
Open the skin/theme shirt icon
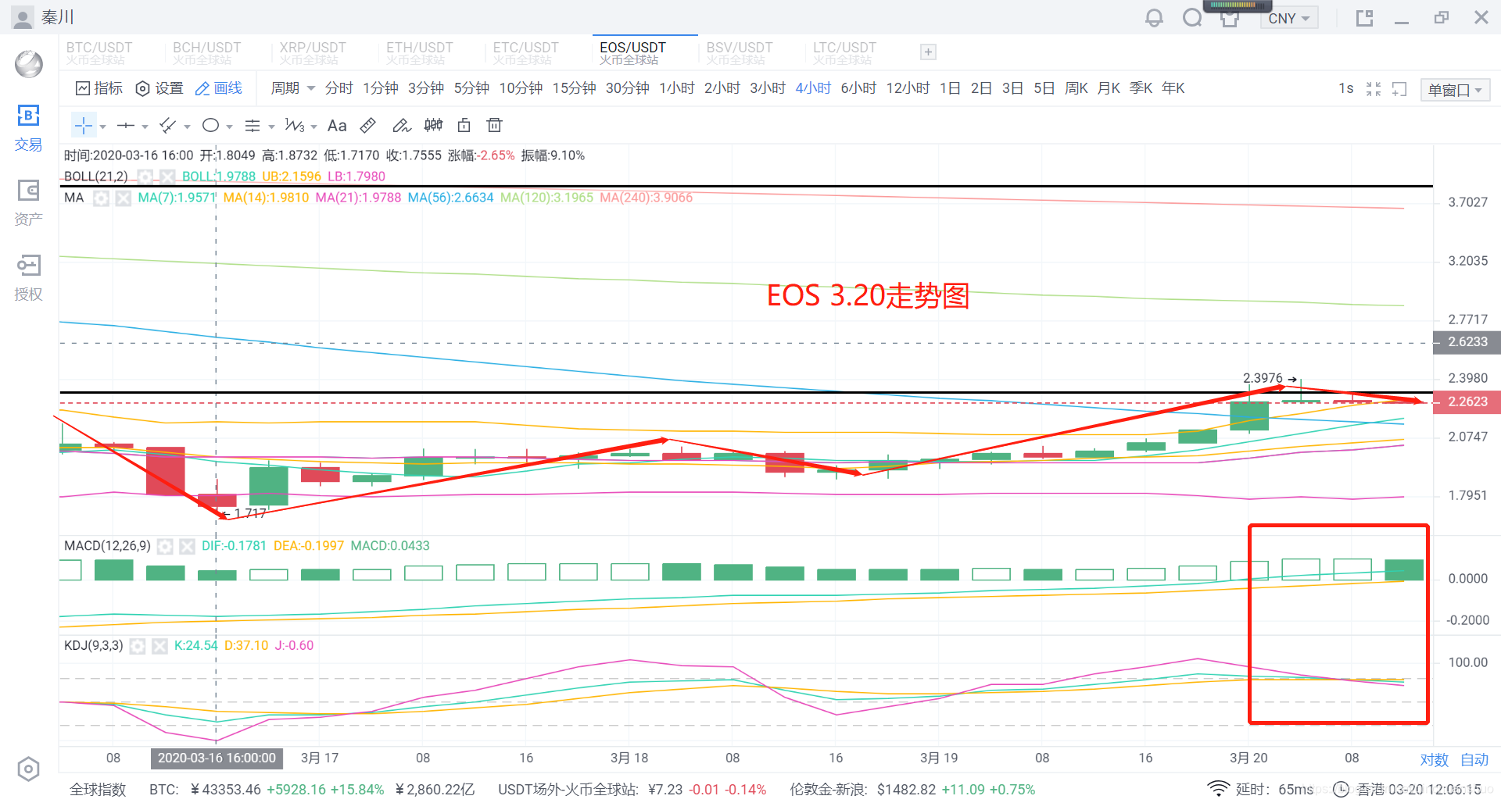(x=1230, y=20)
